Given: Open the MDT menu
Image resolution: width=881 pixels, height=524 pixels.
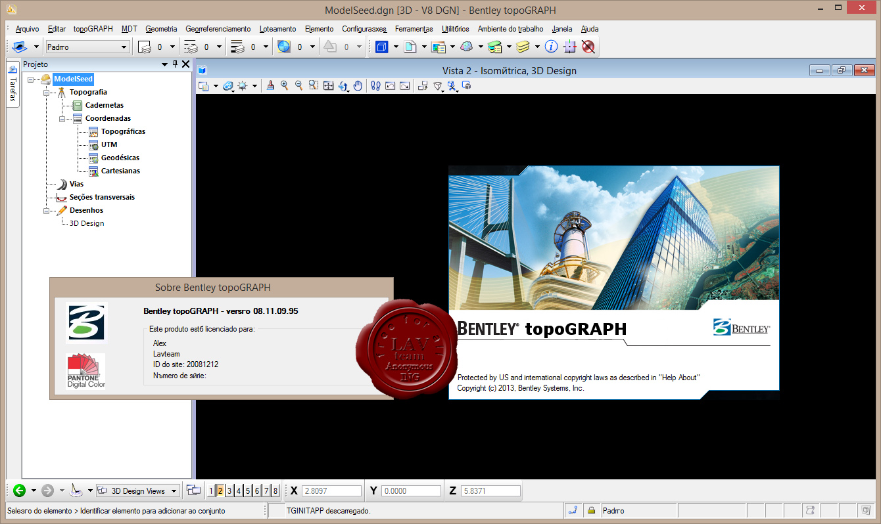Looking at the screenshot, I should coord(130,29).
